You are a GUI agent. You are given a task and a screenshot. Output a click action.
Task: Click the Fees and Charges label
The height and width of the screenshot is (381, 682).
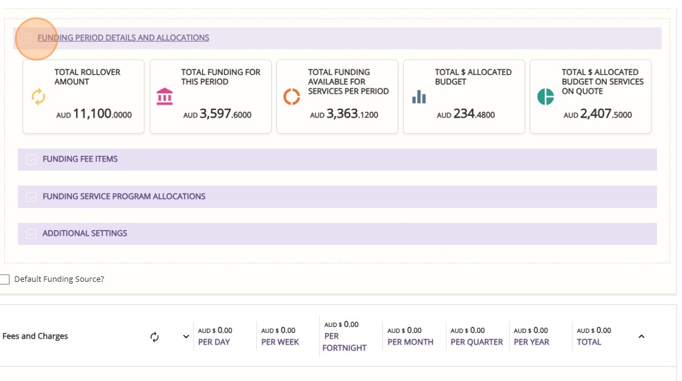[x=35, y=336]
